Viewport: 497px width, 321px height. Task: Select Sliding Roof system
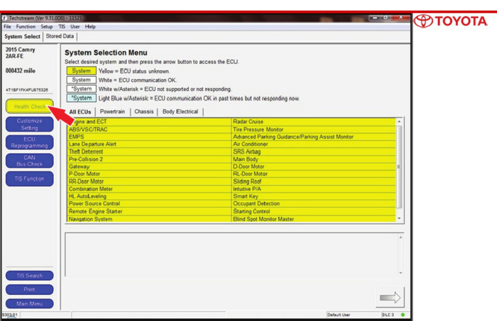coord(314,181)
